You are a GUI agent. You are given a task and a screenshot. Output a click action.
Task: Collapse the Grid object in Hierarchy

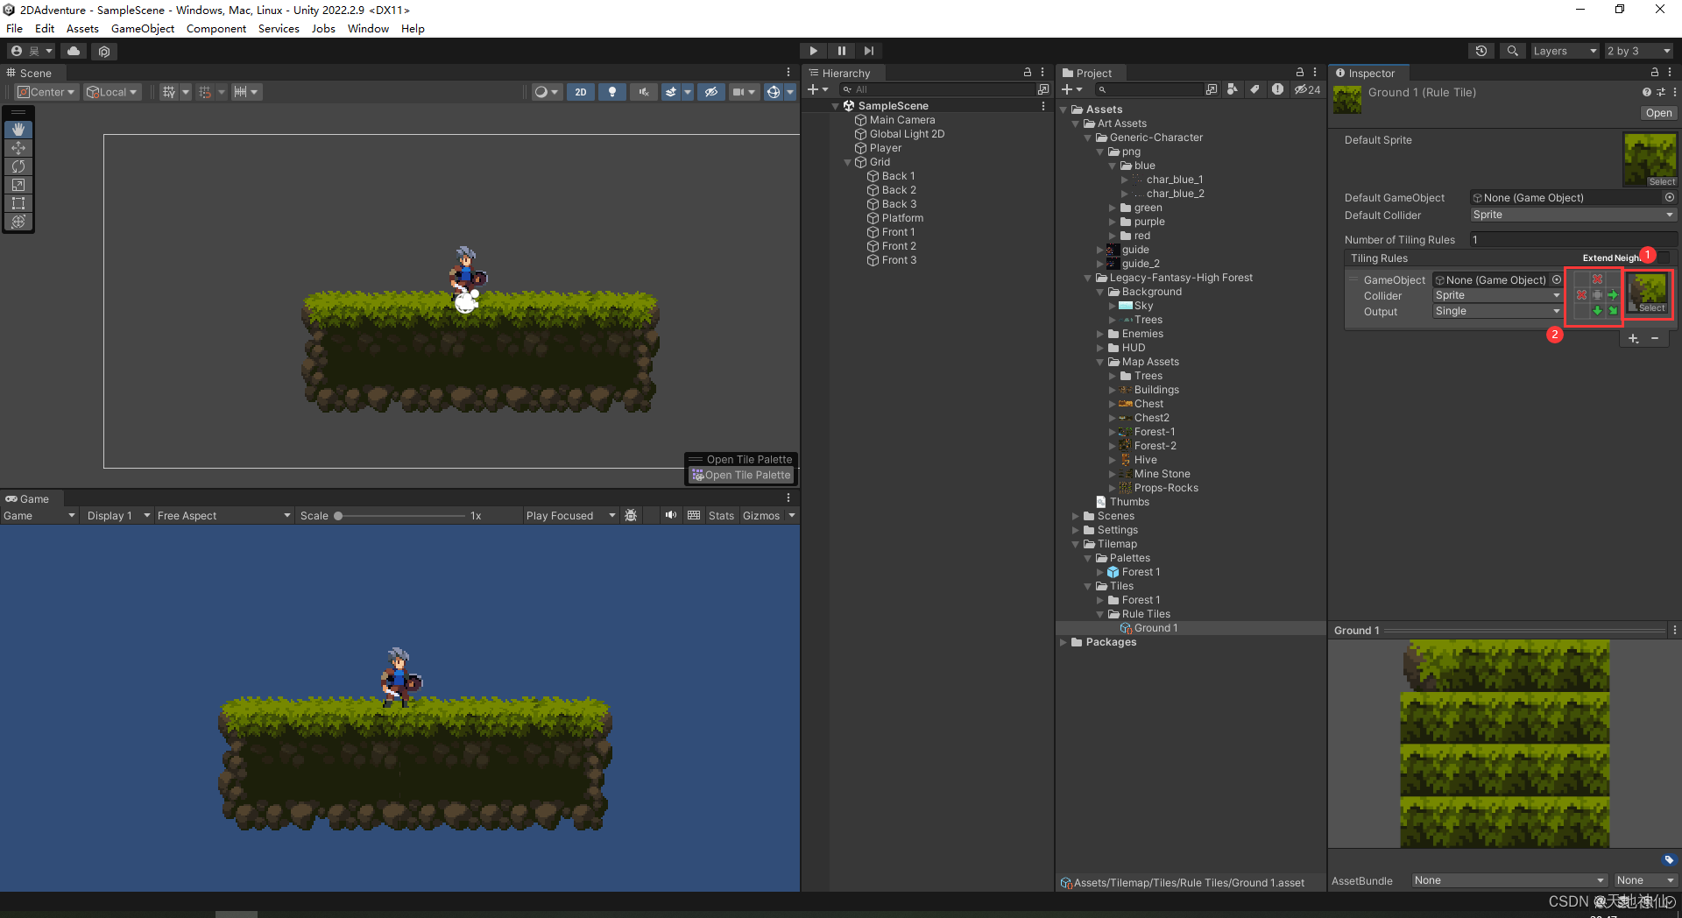(847, 162)
